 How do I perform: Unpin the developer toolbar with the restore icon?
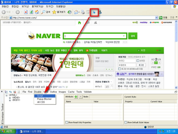point(176,92)
